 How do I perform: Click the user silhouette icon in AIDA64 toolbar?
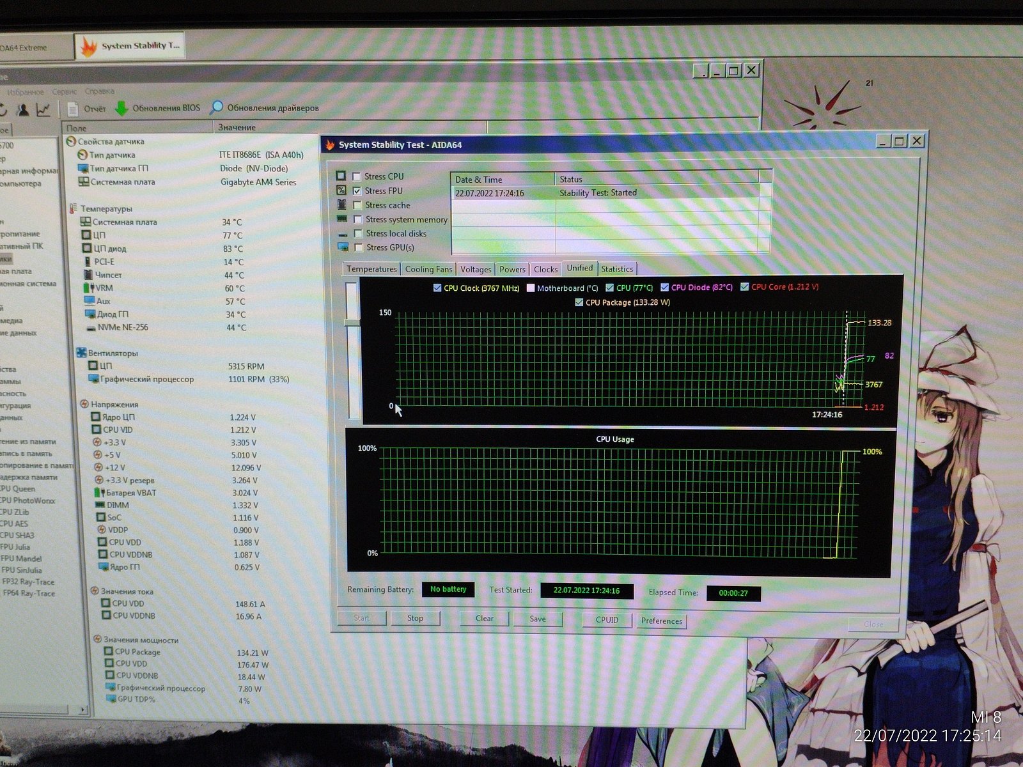23,109
